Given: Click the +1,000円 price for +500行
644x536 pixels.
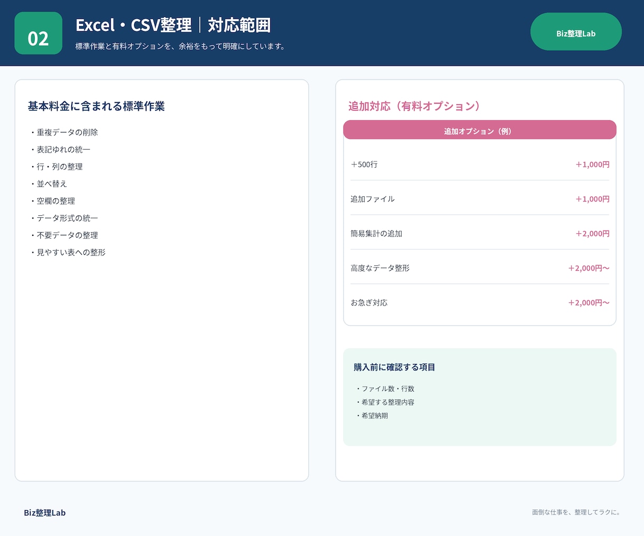Looking at the screenshot, I should point(592,165).
